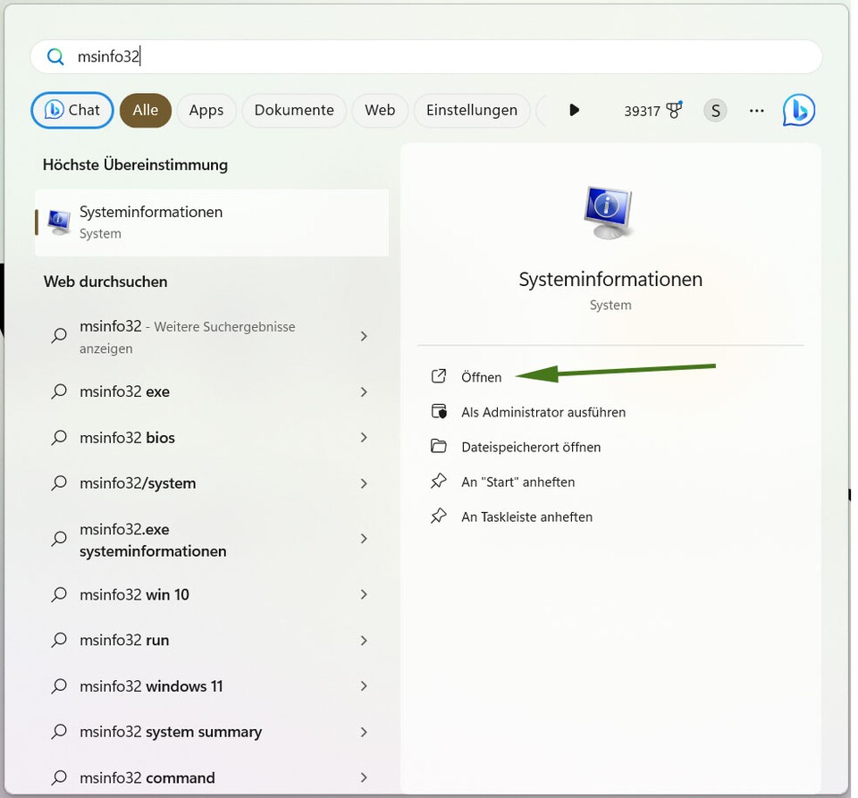
Task: Click the play button beside the filter tabs
Action: 575,110
